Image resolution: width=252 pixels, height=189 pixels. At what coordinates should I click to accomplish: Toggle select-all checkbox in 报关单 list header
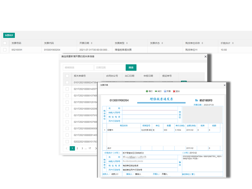point(67,76)
